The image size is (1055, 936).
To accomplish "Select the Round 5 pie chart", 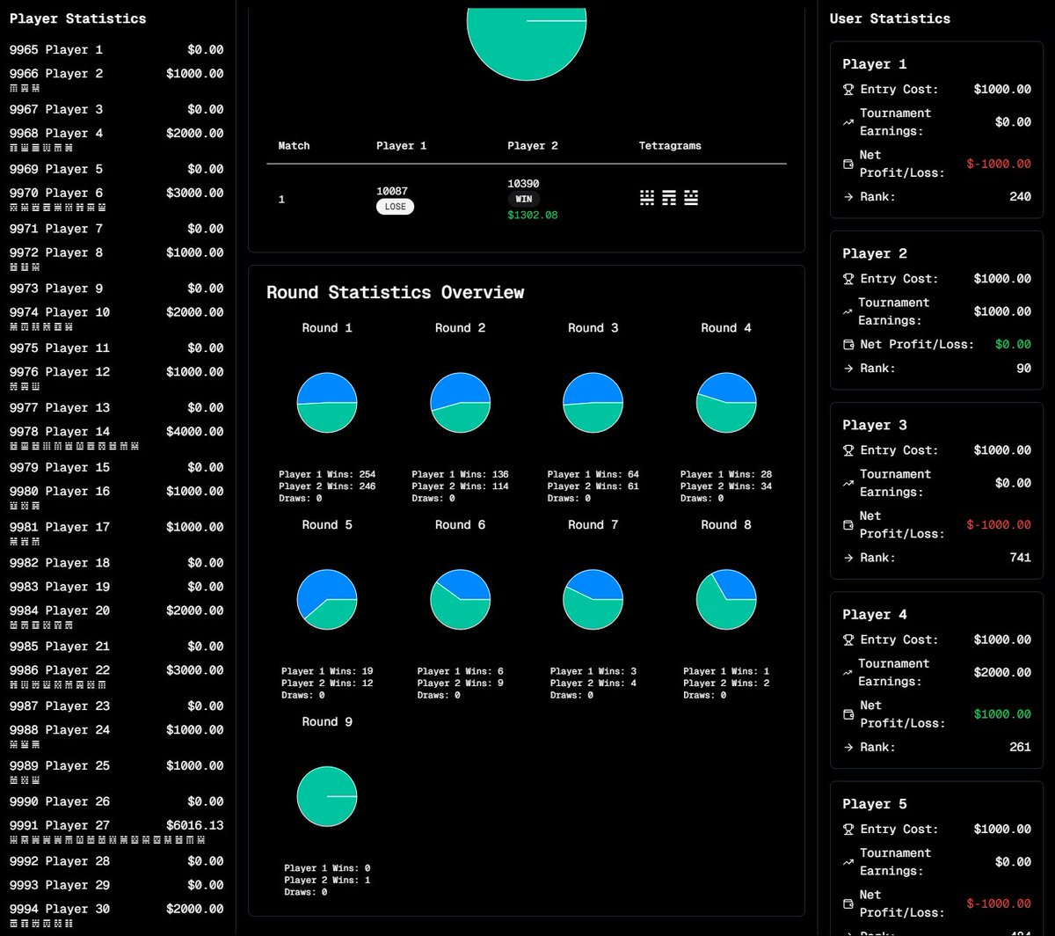I will point(327,599).
